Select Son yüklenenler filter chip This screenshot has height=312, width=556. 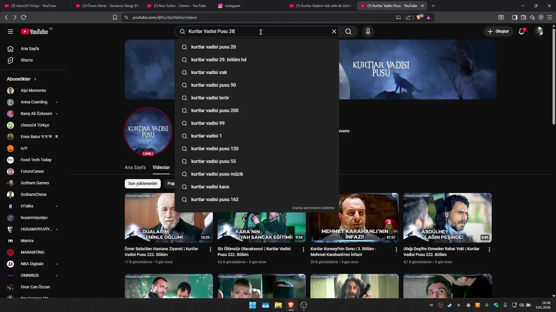(x=142, y=184)
